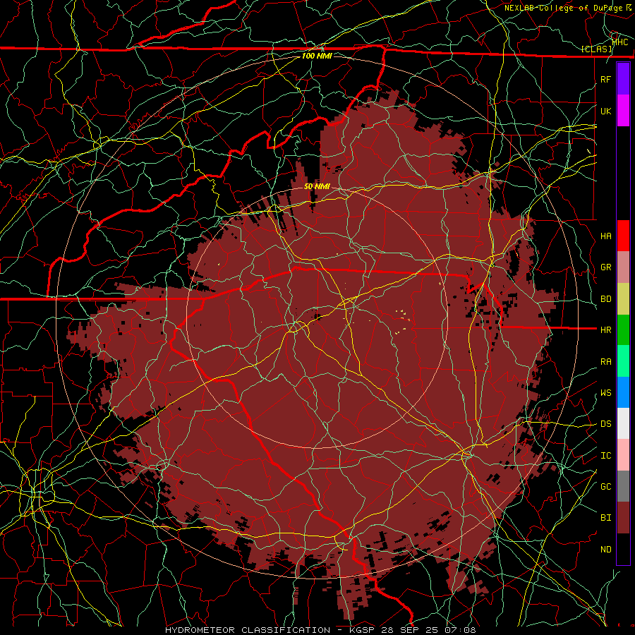This screenshot has height=635, width=635.
Task: Click the green HR legend color swatch
Action: [623, 330]
